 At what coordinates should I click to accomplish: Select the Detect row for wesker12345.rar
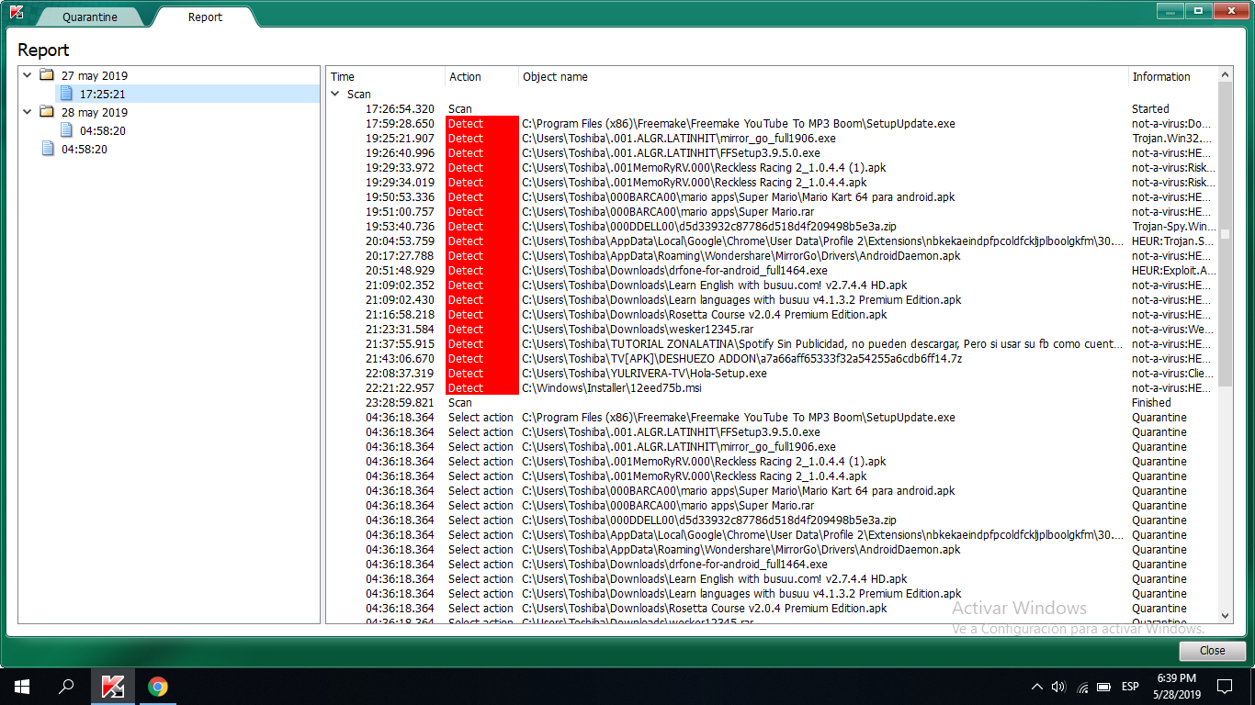click(x=774, y=329)
